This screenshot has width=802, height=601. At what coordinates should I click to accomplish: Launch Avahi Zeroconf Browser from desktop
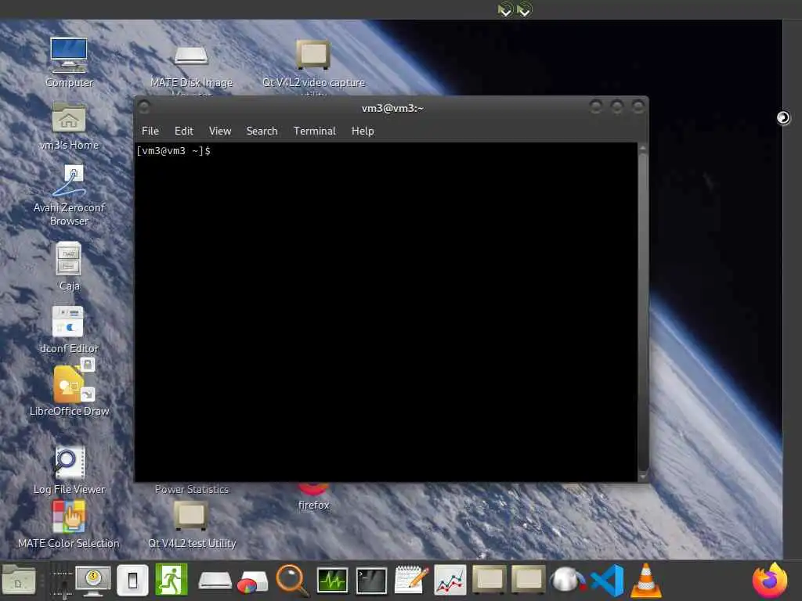pos(69,181)
